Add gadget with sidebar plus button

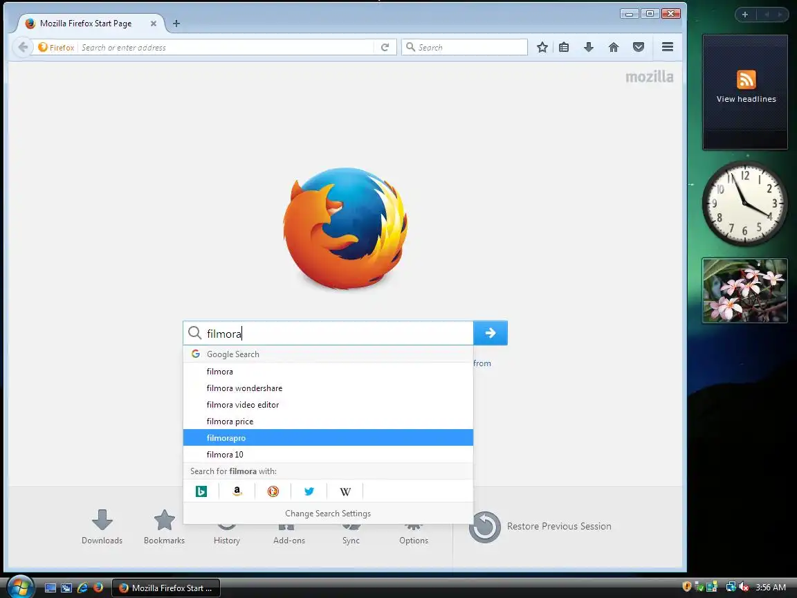(744, 15)
